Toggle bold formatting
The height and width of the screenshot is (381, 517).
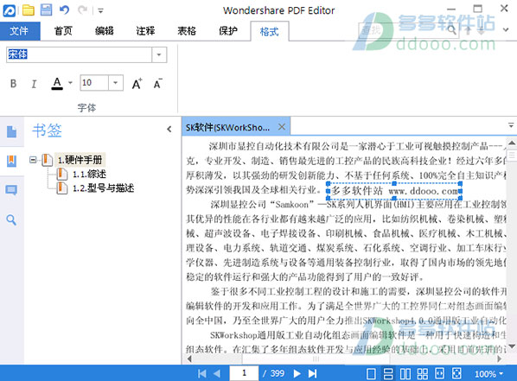[x=13, y=84]
